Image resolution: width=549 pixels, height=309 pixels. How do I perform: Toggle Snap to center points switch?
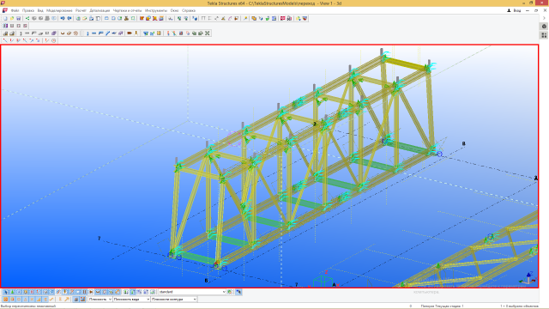click(19, 300)
